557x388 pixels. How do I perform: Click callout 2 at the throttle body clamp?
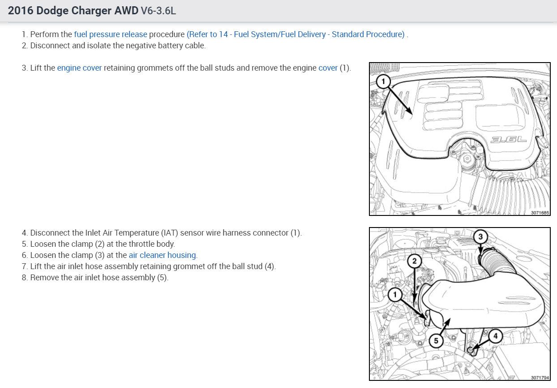coord(415,261)
